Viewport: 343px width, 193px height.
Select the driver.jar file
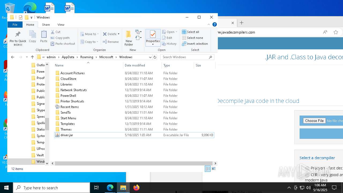134,135
